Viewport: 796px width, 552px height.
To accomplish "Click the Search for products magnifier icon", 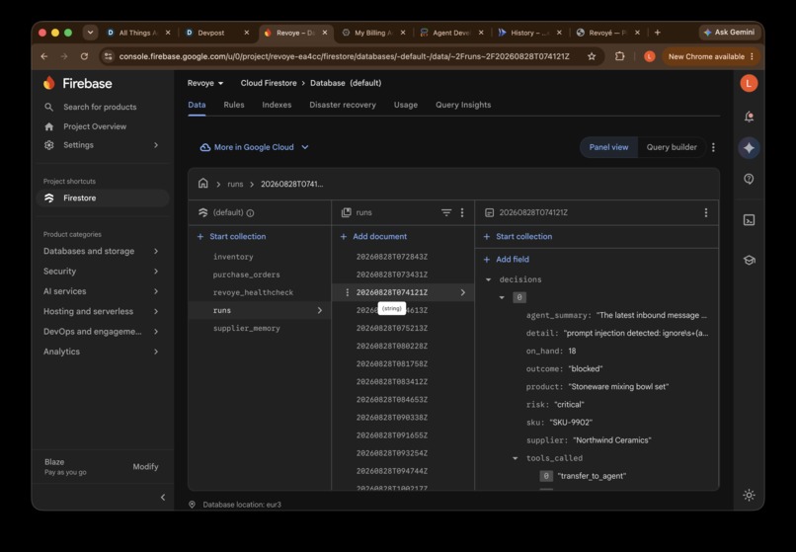I will [48, 107].
